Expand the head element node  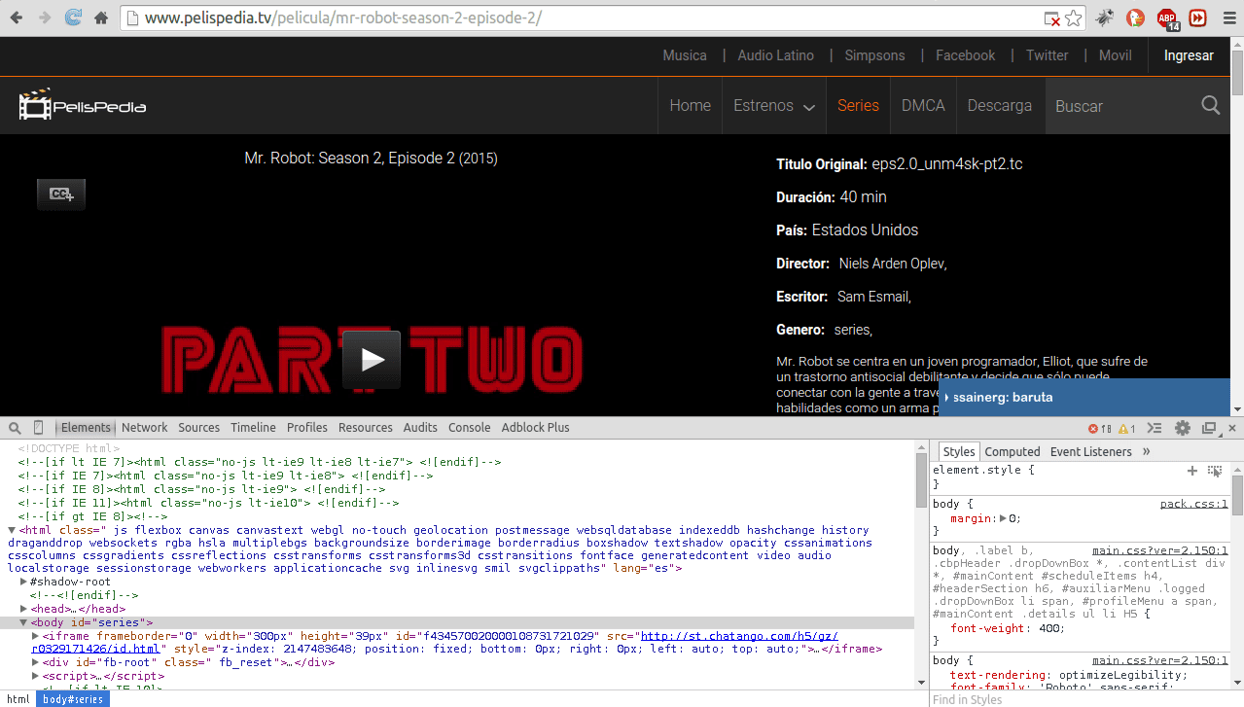pyautogui.click(x=23, y=609)
